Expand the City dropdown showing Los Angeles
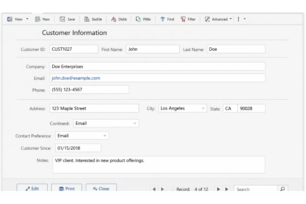Screen dimensions: 306x204 (x=203, y=108)
